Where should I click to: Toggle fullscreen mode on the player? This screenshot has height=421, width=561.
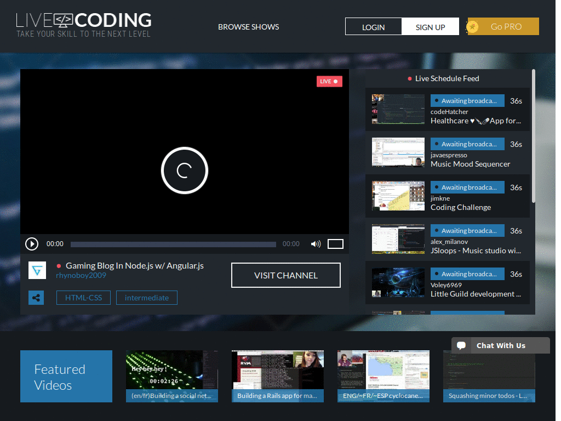point(335,243)
